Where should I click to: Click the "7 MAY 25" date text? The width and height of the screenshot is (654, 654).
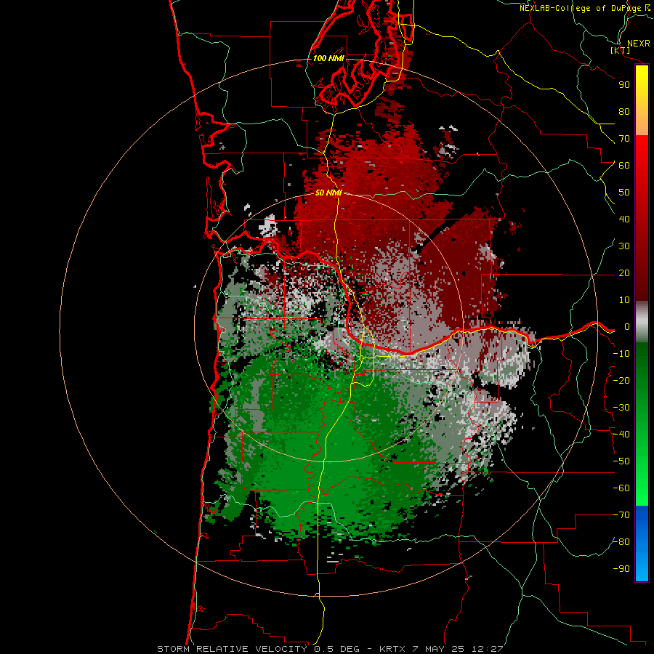(x=439, y=649)
